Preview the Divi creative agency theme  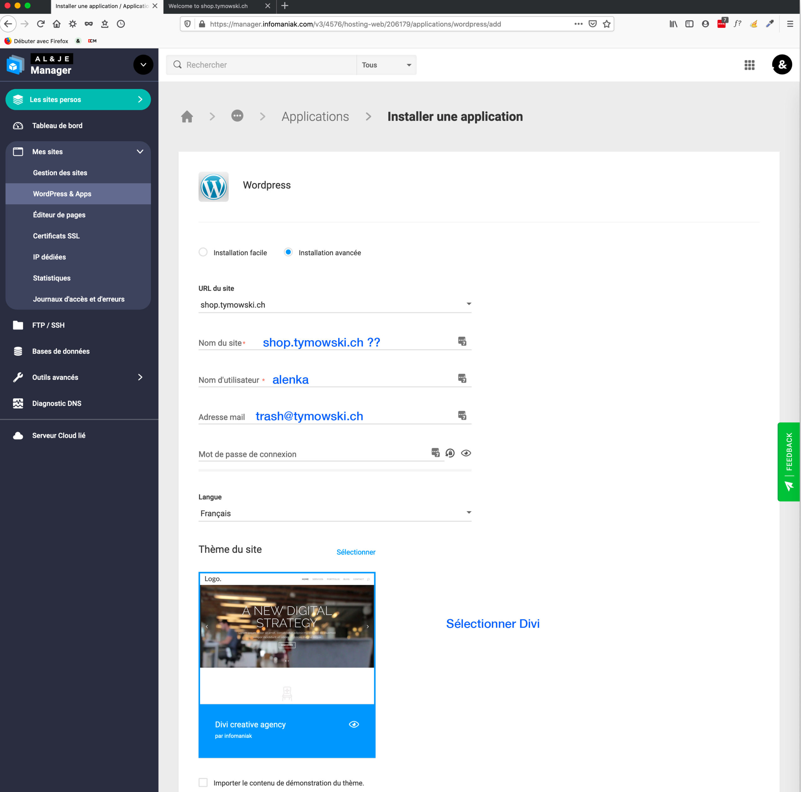coord(354,724)
